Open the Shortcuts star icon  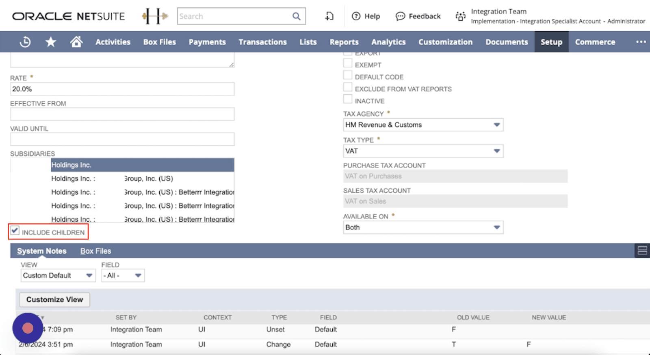coord(51,42)
